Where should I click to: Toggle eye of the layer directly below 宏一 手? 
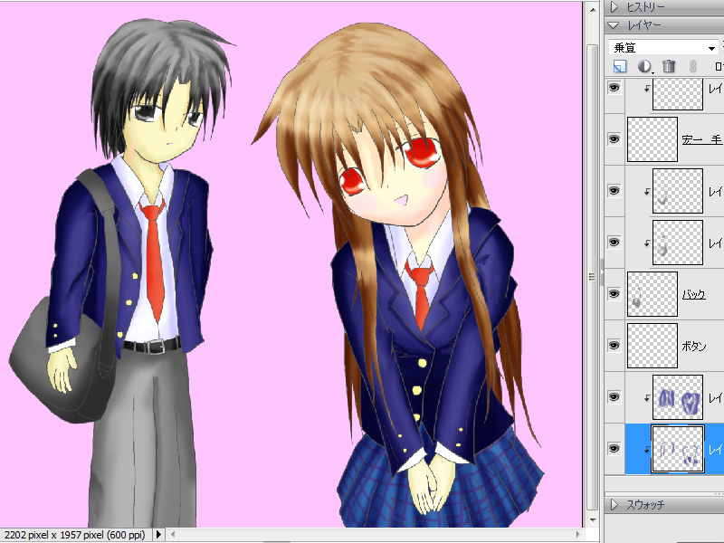(x=614, y=190)
